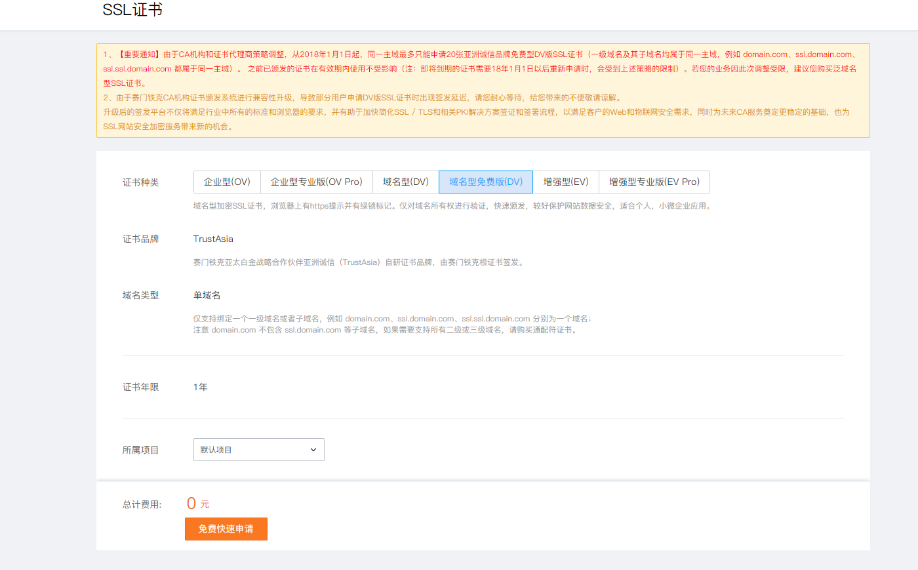This screenshot has width=918, height=570.
Task: Click the 证书品牌 field label
Action: [x=140, y=239]
